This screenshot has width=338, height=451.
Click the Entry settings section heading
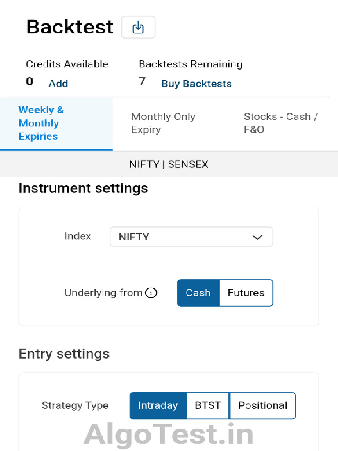[64, 354]
